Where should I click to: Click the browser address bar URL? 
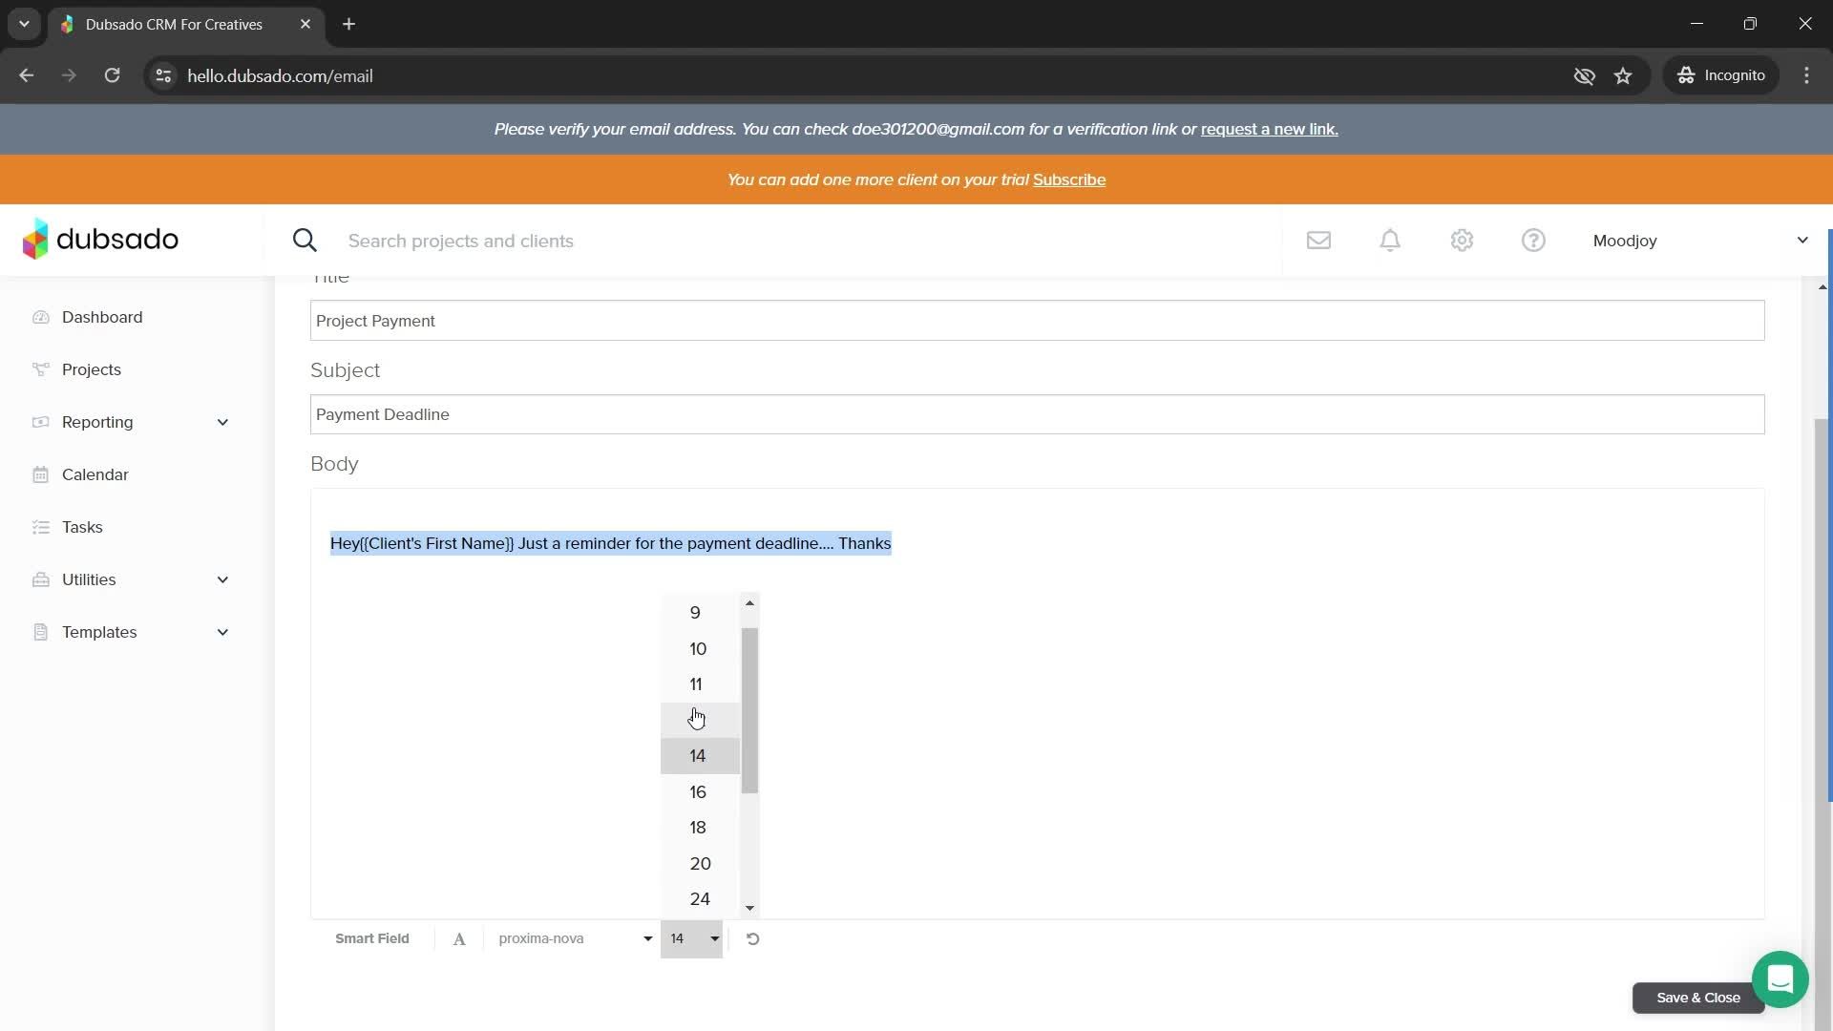[x=280, y=75]
